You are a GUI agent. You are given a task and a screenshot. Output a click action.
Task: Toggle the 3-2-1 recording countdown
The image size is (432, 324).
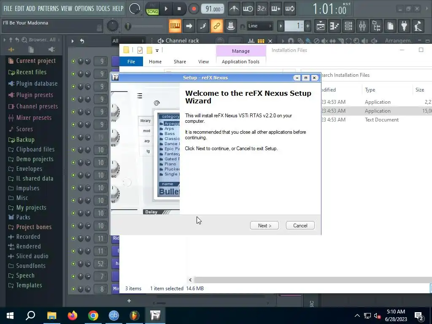point(262,9)
